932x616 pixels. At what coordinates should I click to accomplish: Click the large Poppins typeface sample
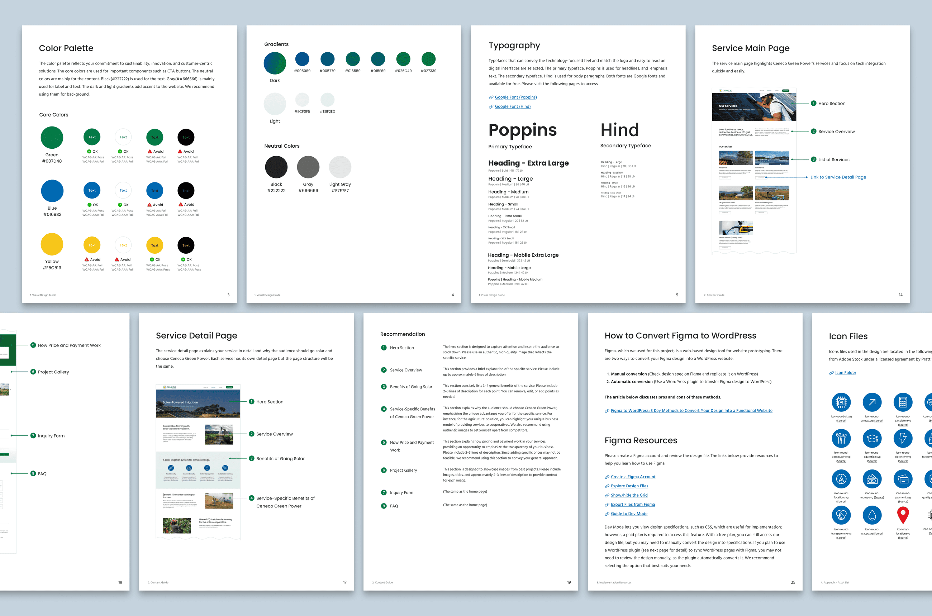point(522,130)
